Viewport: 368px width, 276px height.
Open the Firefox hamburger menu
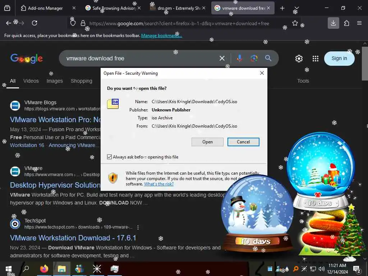(359, 23)
